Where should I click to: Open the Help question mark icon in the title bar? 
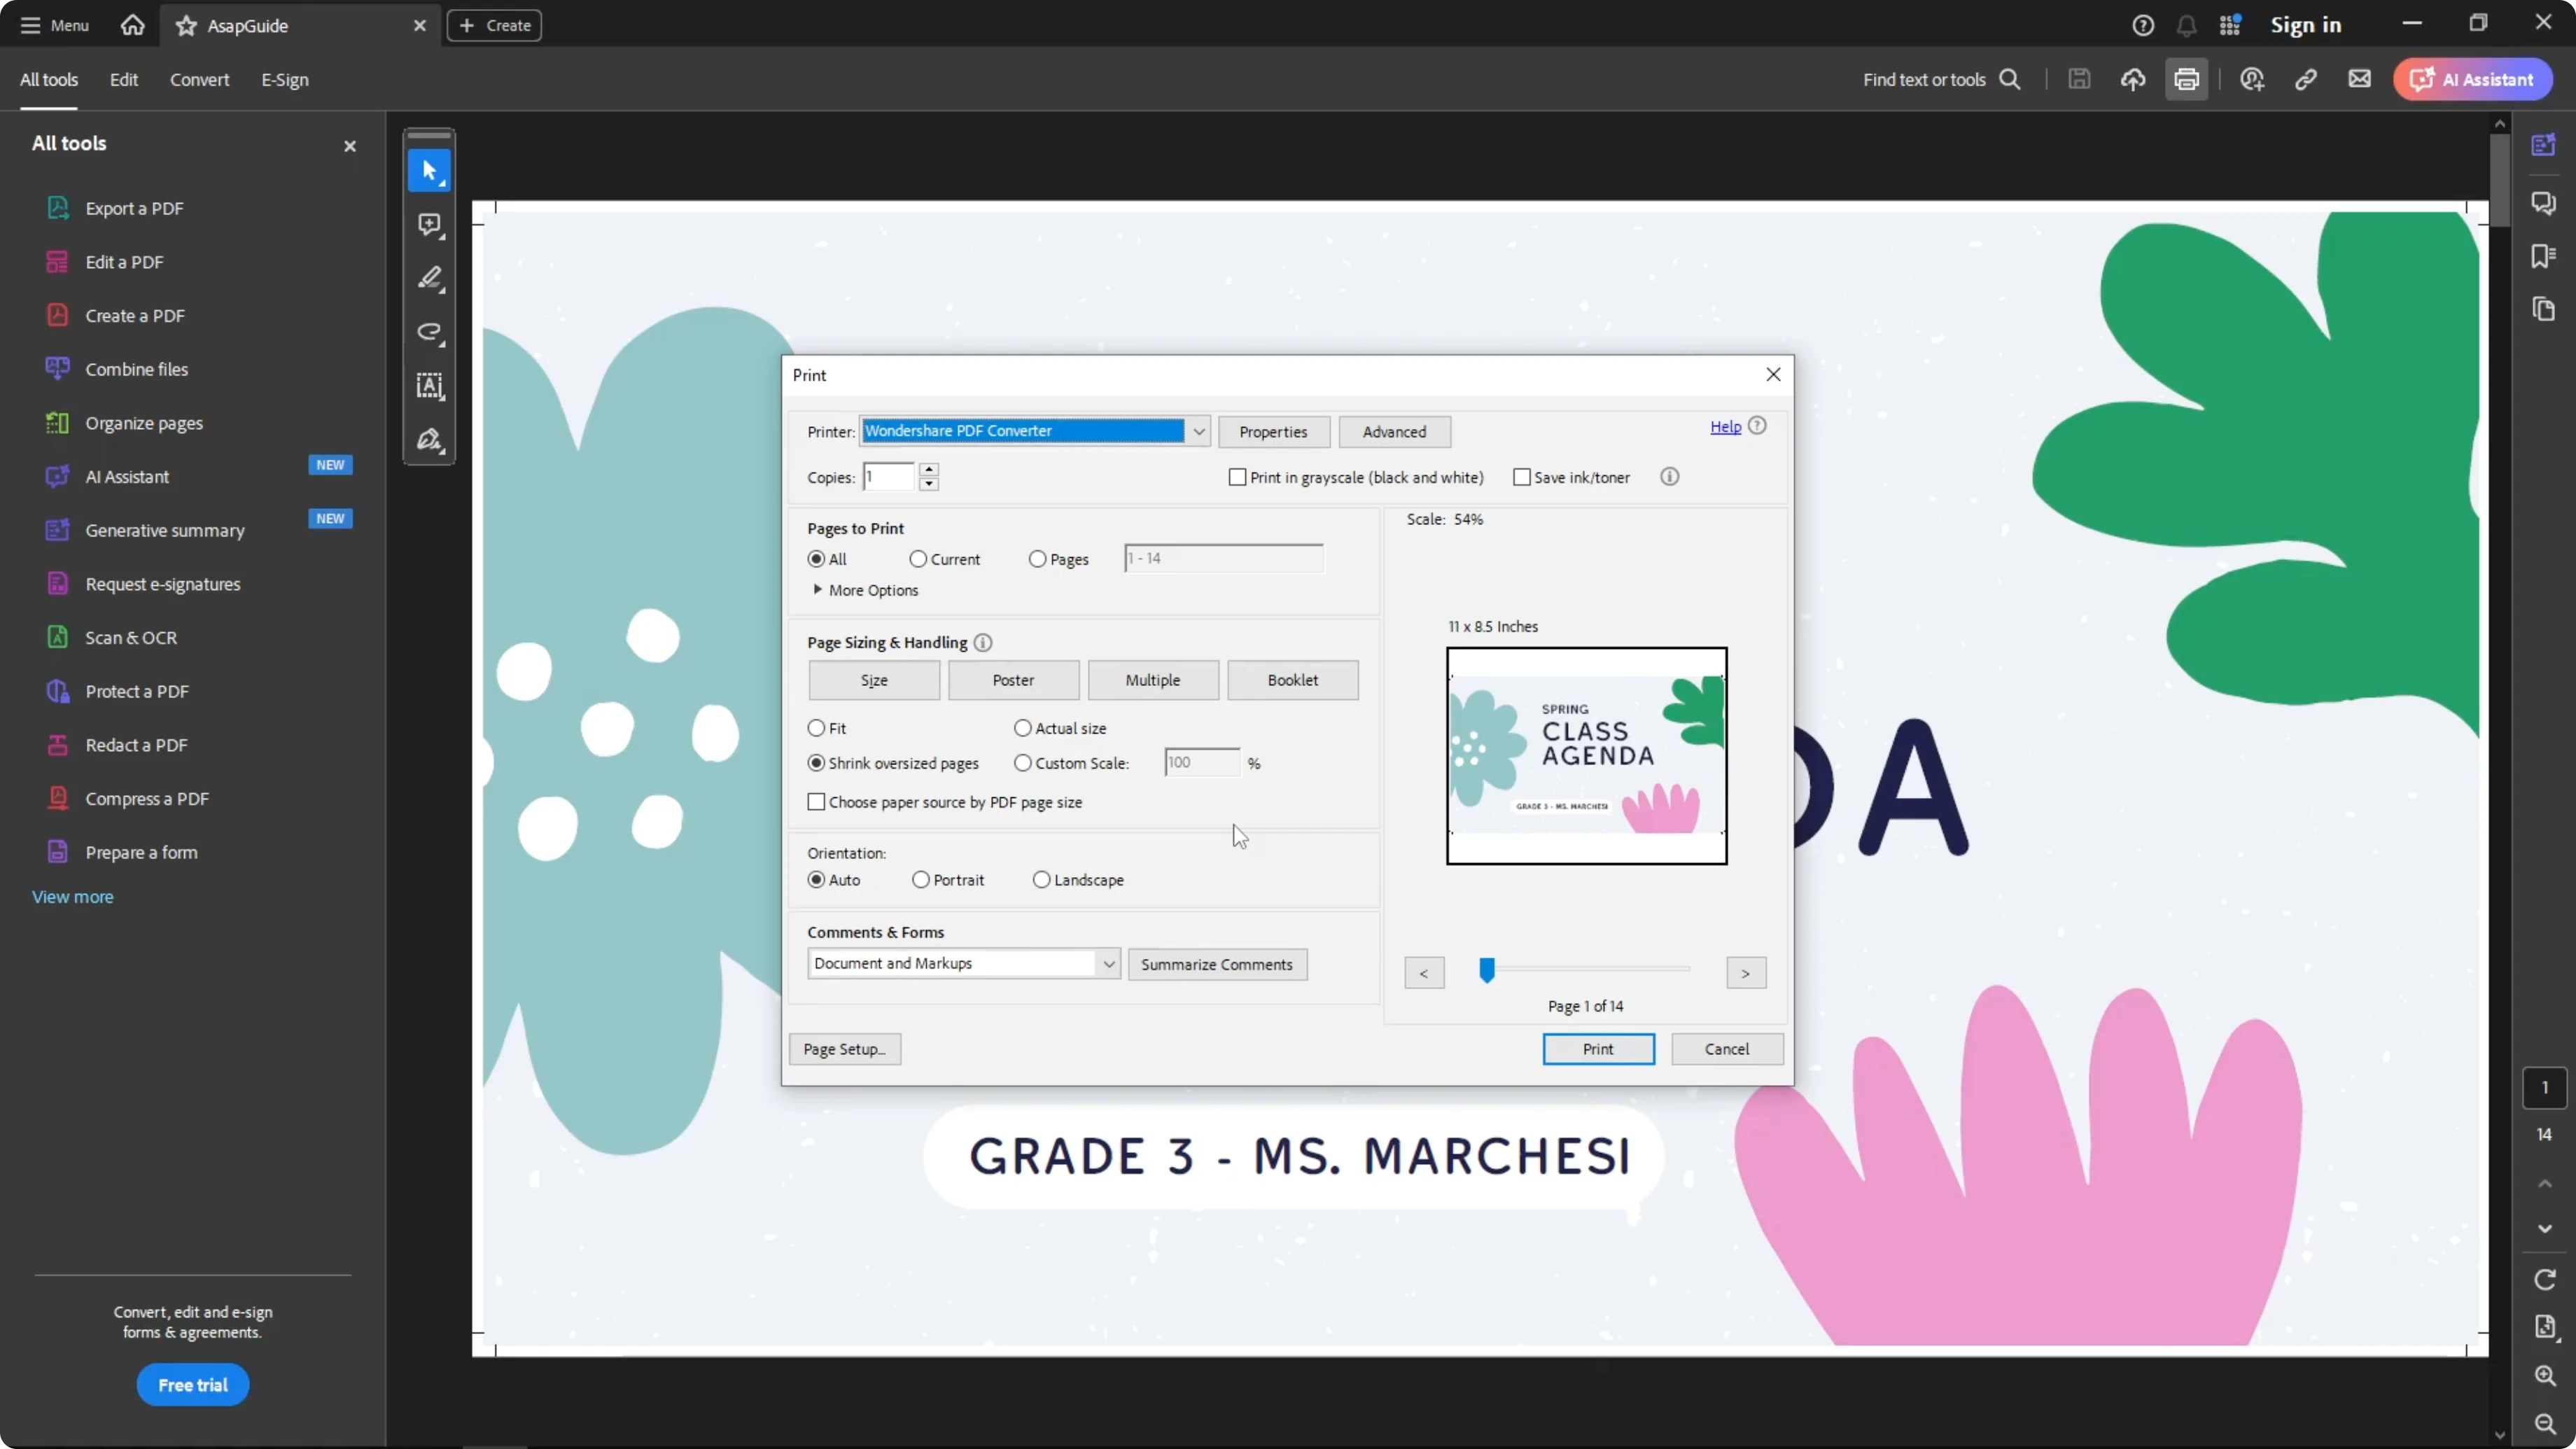(2142, 26)
